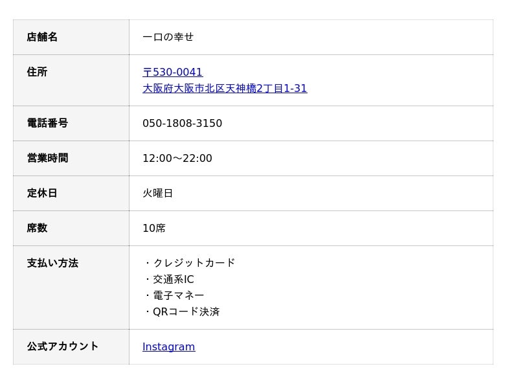Click the 火曜日 closed day value
Image resolution: width=518 pixels, height=384 pixels.
tap(158, 194)
